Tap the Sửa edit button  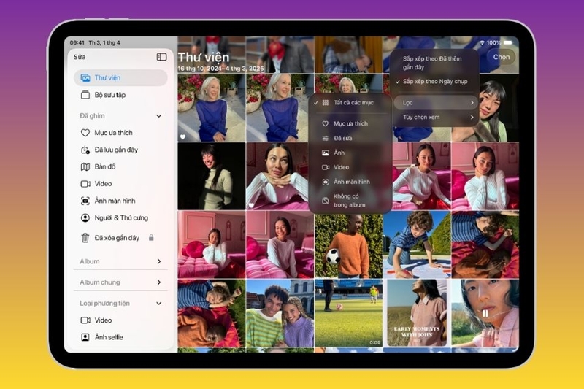(80, 57)
